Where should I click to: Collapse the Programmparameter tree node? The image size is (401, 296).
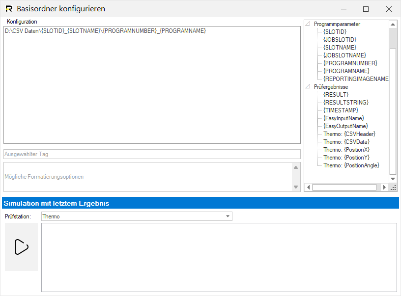pos(308,24)
